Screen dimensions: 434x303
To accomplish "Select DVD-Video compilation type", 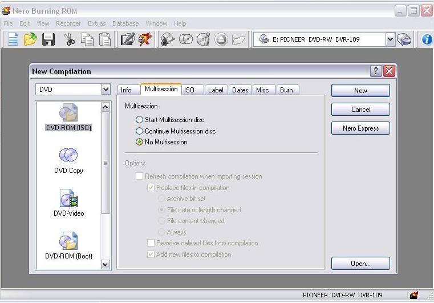I will coord(68,203).
